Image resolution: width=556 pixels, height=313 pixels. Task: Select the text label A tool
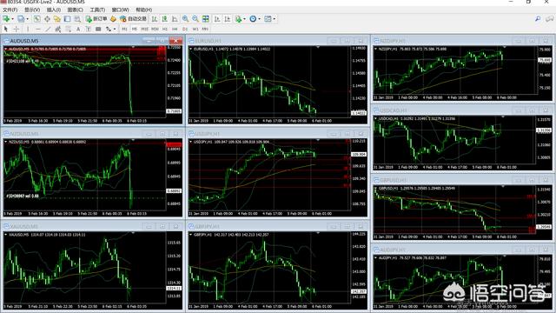click(78, 29)
